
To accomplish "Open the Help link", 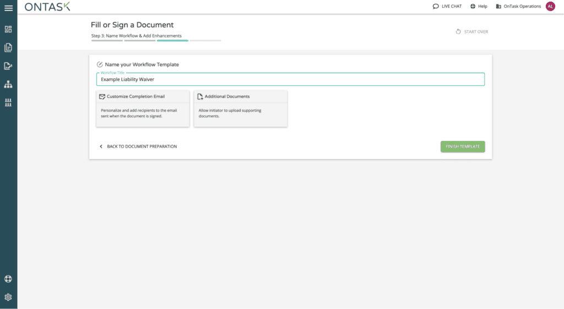I will 479,6.
